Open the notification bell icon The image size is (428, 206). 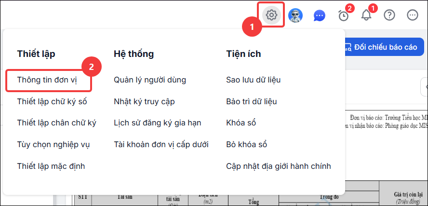(366, 15)
